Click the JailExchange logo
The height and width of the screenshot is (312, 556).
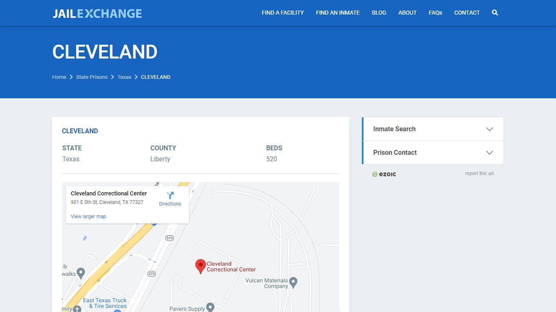97,13
